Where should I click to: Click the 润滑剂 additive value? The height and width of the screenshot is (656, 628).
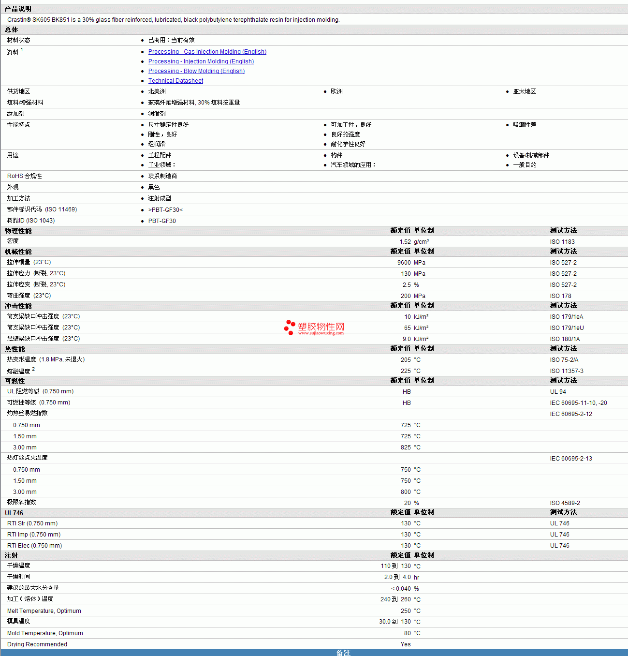point(157,114)
